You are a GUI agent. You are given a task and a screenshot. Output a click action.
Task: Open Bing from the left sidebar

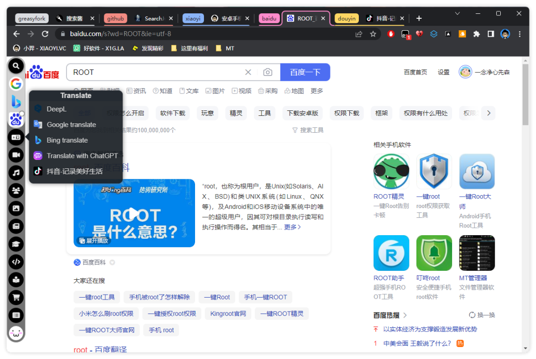[x=16, y=102]
